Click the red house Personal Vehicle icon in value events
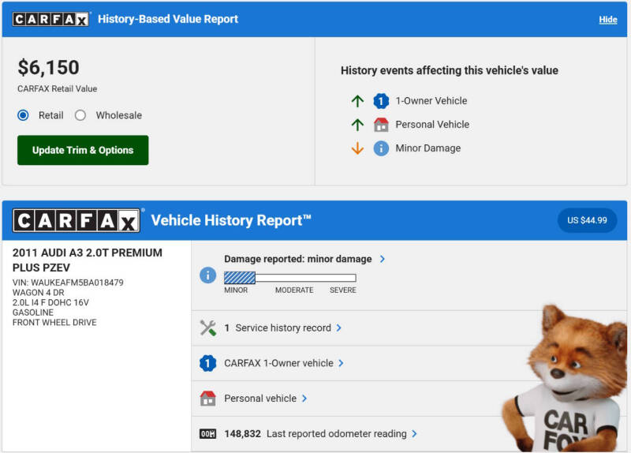This screenshot has width=631, height=453. pyautogui.click(x=381, y=125)
